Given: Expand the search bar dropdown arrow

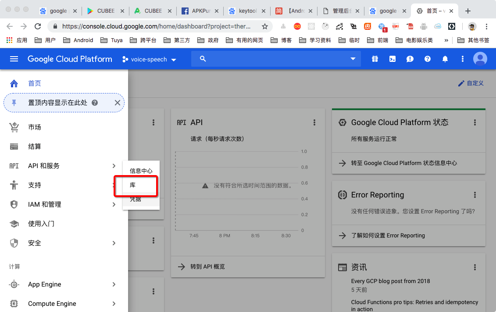Looking at the screenshot, I should click(x=353, y=59).
